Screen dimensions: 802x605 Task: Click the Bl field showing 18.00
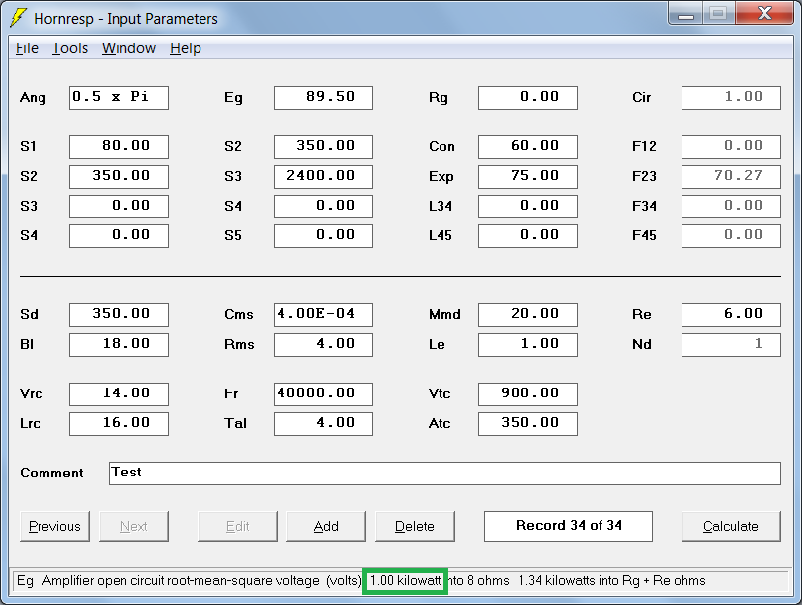click(119, 344)
